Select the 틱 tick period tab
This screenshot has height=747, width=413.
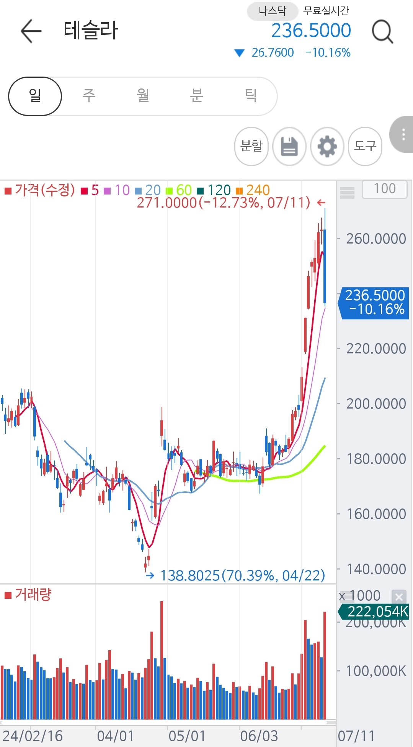[251, 96]
